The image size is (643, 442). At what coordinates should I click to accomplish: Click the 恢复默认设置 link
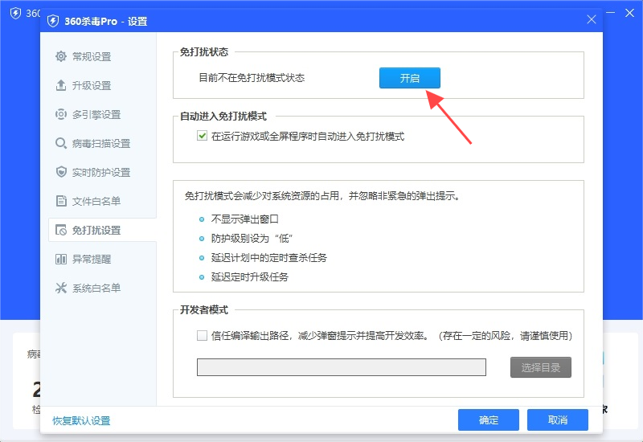tap(82, 420)
